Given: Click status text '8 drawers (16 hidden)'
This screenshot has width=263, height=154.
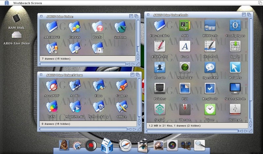Looking at the screenshot, I should click(x=56, y=124).
